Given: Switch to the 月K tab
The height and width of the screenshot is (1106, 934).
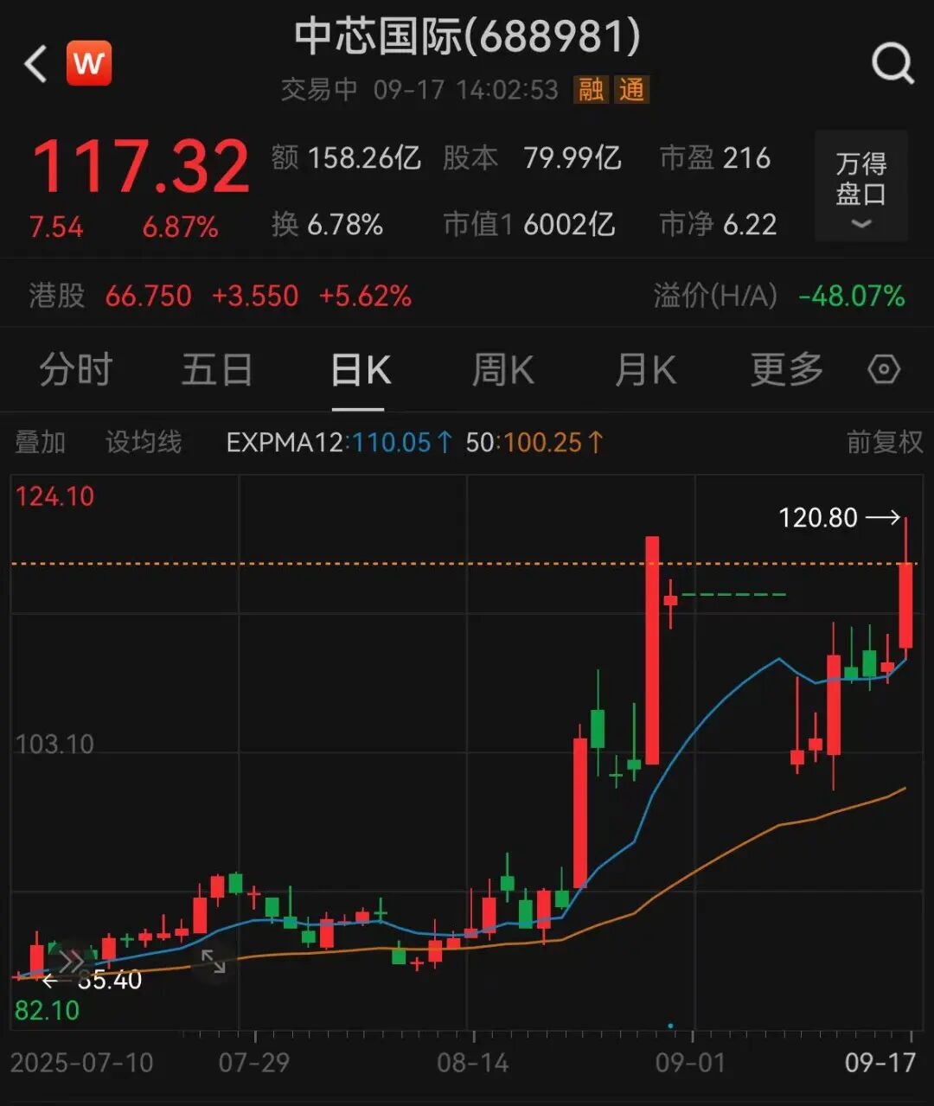Looking at the screenshot, I should [x=645, y=370].
